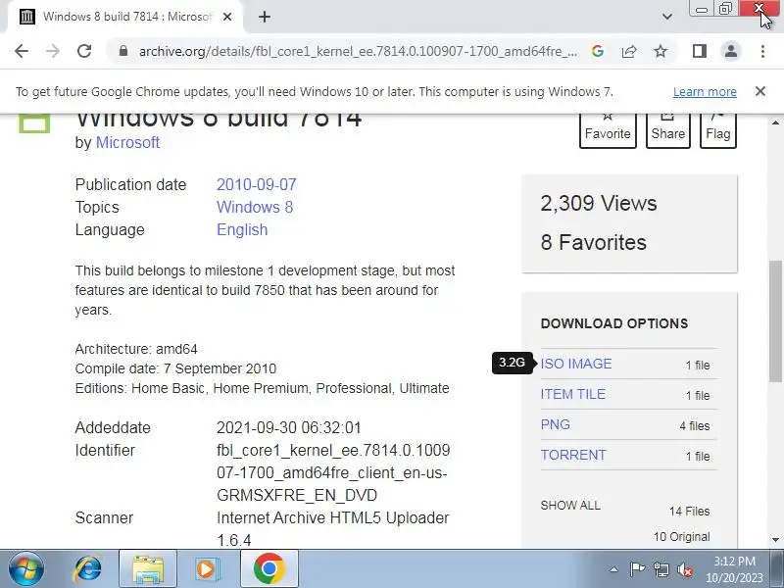Click the share page icon in address bar
This screenshot has width=784, height=588.
point(629,51)
